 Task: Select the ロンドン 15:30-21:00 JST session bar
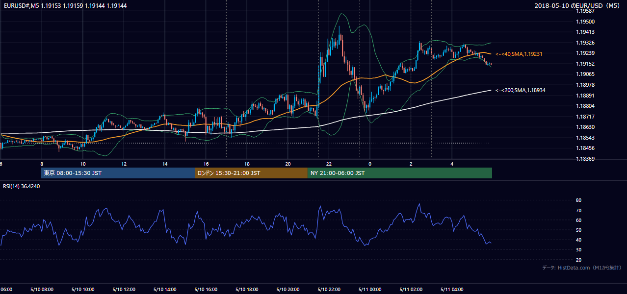(251, 173)
